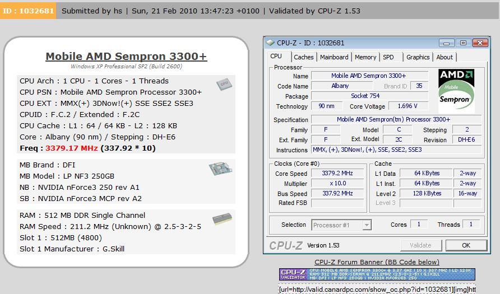This screenshot has height=294, width=500.
Task: Click the Threads count field
Action: [x=471, y=224]
